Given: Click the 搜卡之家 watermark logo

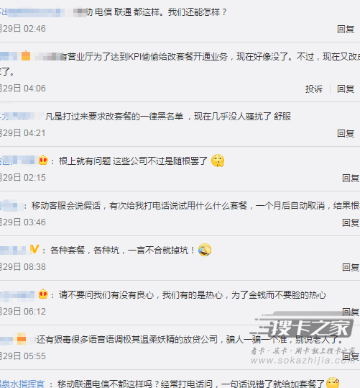Looking at the screenshot, I should click(x=305, y=328).
